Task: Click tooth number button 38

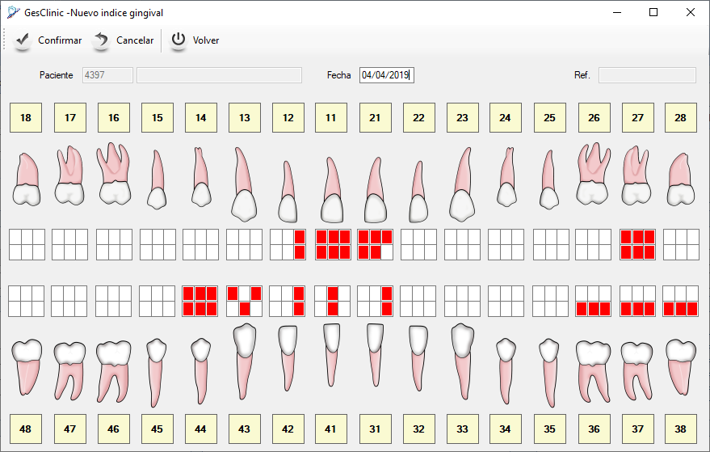Action: (x=681, y=429)
